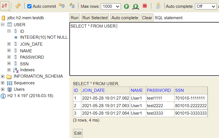The image size is (219, 138).
Task: Toggle the Auto commit checkbox
Action: pyautogui.click(x=29, y=6)
